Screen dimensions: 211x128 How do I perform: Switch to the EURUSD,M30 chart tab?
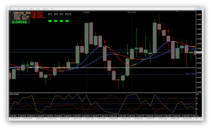[x=187, y=119]
